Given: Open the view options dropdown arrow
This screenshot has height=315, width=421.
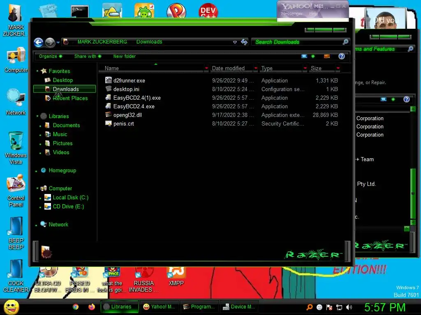Looking at the screenshot, I should click(313, 56).
